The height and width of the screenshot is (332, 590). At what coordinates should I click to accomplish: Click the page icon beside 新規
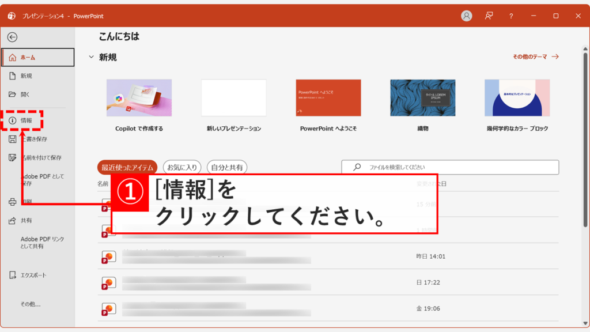(x=13, y=76)
